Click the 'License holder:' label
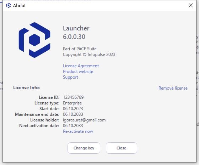 (x=45, y=120)
